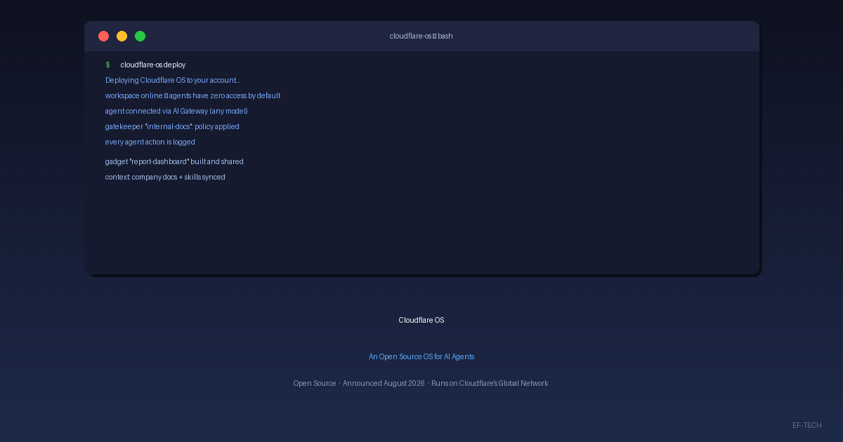
Task: Click the 'cloudflare-os deploy' command text
Action: [x=153, y=65]
